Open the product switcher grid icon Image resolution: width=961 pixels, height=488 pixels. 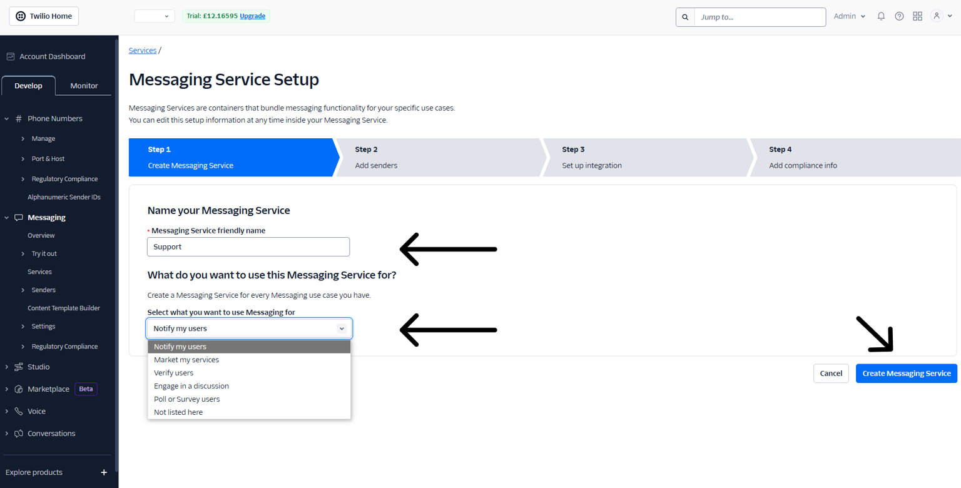pos(917,16)
